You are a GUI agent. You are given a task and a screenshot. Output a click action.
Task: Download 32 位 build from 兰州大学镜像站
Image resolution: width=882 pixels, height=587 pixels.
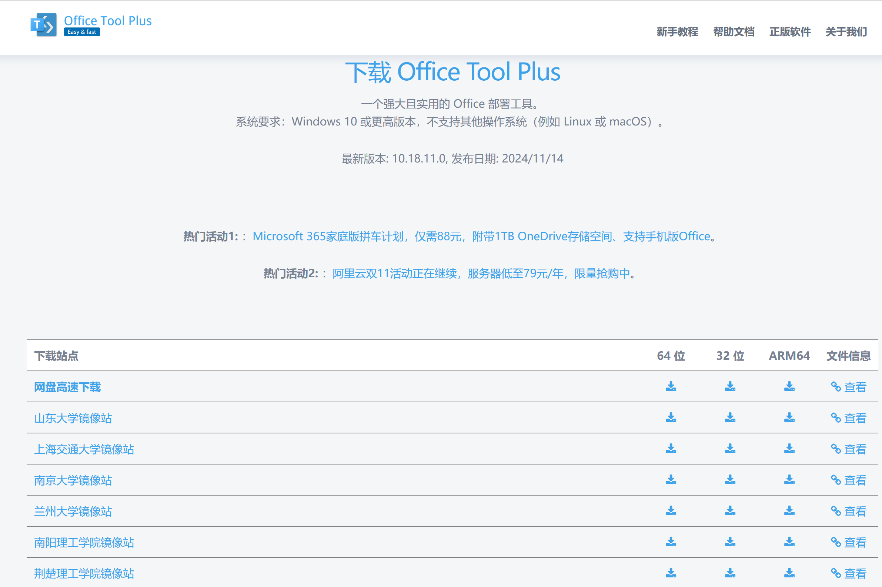point(729,511)
